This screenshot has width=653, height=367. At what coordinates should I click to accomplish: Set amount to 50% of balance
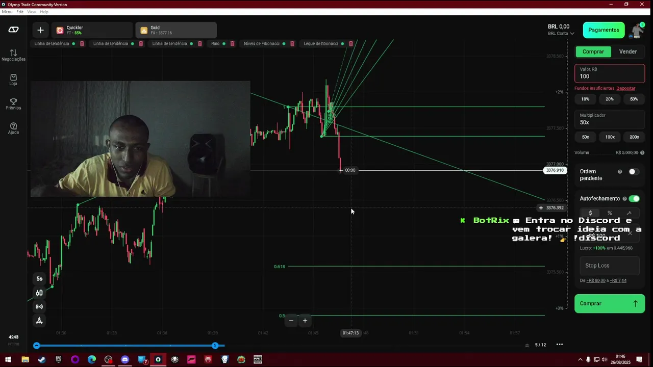634,99
